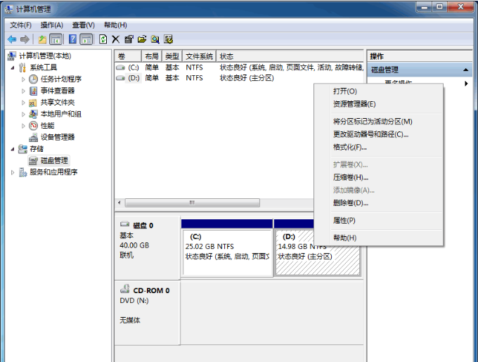
Task: Expand 服务和应用程序 node
Action: tap(13, 172)
